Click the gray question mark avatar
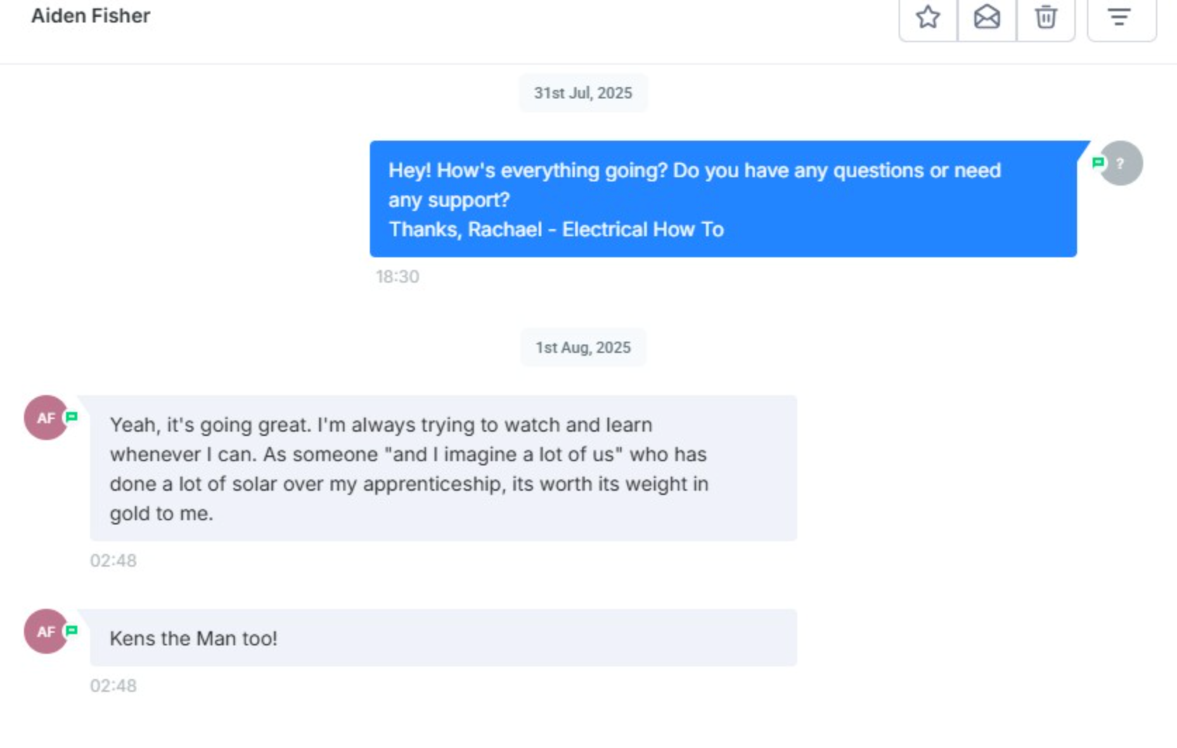Screen dimensions: 1177x748 1122,163
